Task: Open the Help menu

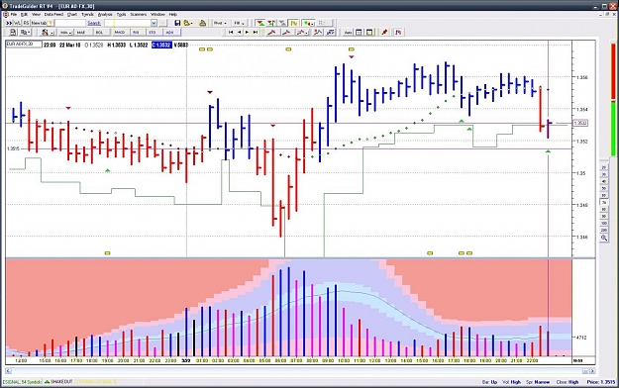Action: point(173,14)
